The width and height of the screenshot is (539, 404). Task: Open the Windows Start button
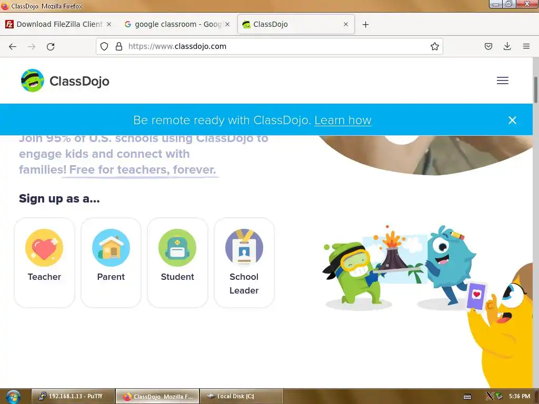pyautogui.click(x=13, y=397)
